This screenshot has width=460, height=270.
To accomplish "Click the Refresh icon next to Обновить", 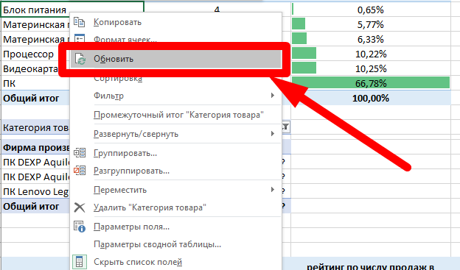I will 80,59.
